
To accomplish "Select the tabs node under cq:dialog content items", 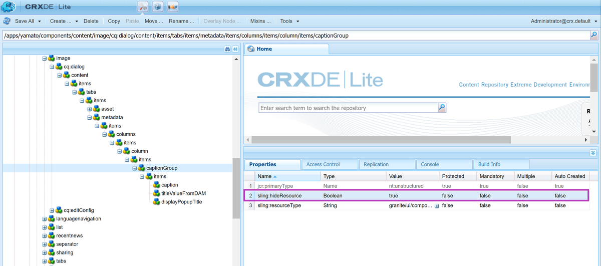I will [x=90, y=92].
